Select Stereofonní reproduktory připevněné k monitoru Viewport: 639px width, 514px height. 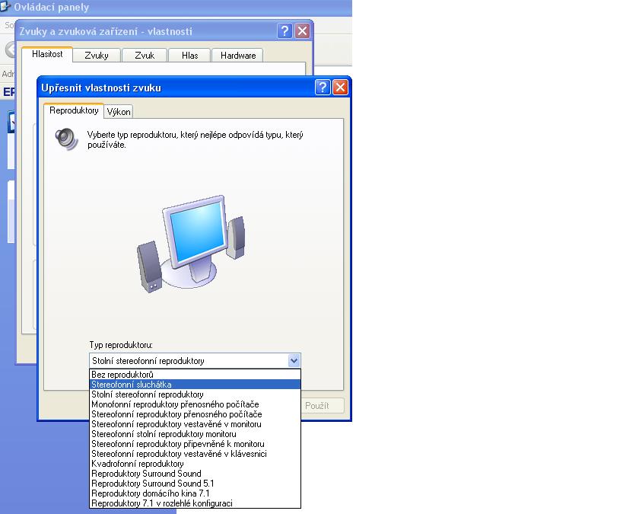195,444
